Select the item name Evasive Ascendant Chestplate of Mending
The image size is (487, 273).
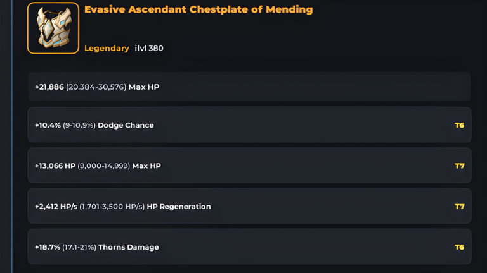tap(198, 9)
